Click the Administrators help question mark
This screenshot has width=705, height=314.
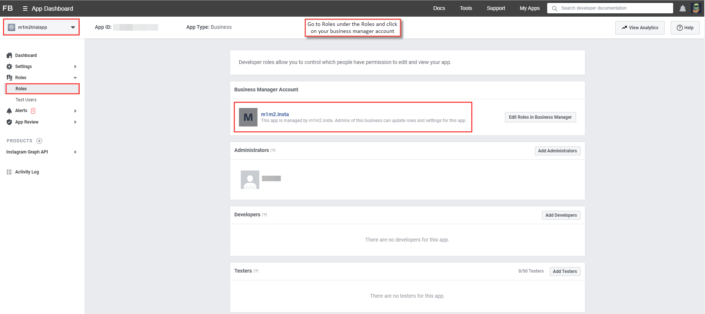click(x=273, y=150)
